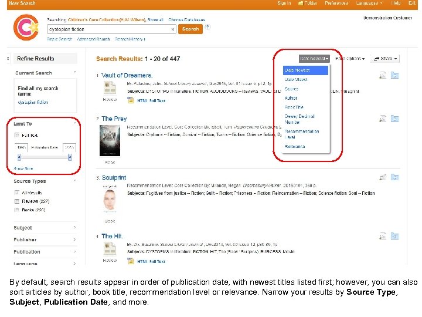Viewport: 422px width, 317px height.
Task: Open the search help question mark icon
Action: click(x=207, y=27)
